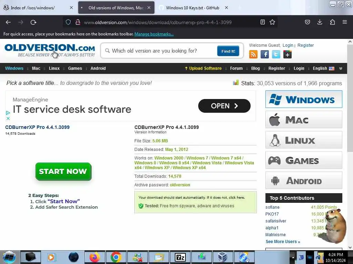Click the Login link beside Welcome Guest
The image size is (353, 264).
coord(288,45)
